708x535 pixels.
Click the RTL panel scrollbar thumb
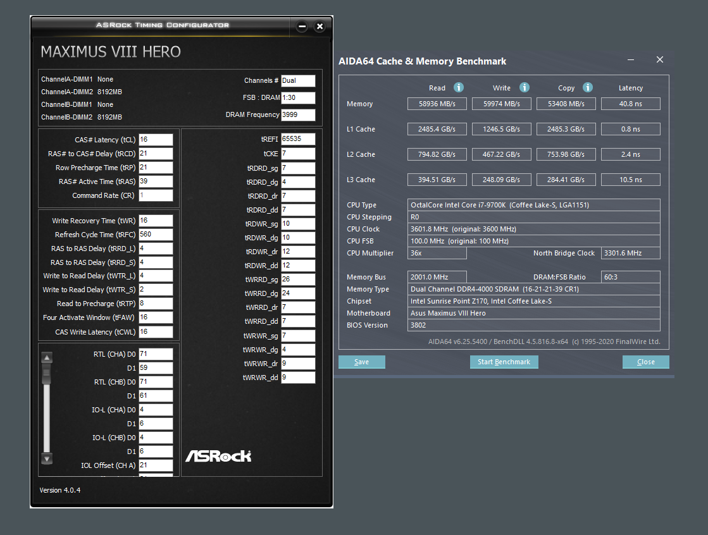(x=47, y=374)
